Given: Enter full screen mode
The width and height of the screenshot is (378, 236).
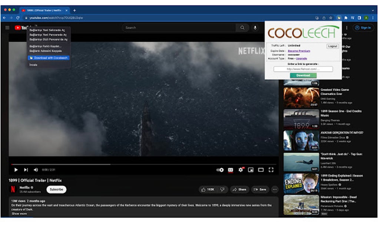Looking at the screenshot, I should coord(271,170).
